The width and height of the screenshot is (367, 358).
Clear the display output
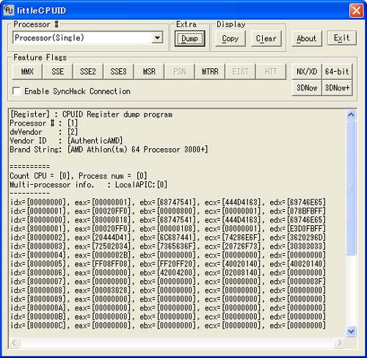coord(266,38)
